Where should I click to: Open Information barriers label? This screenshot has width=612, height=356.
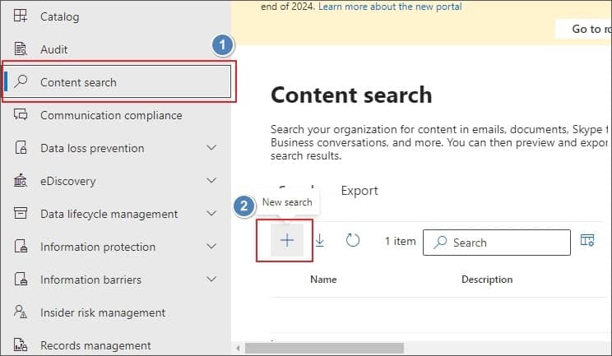pos(91,280)
